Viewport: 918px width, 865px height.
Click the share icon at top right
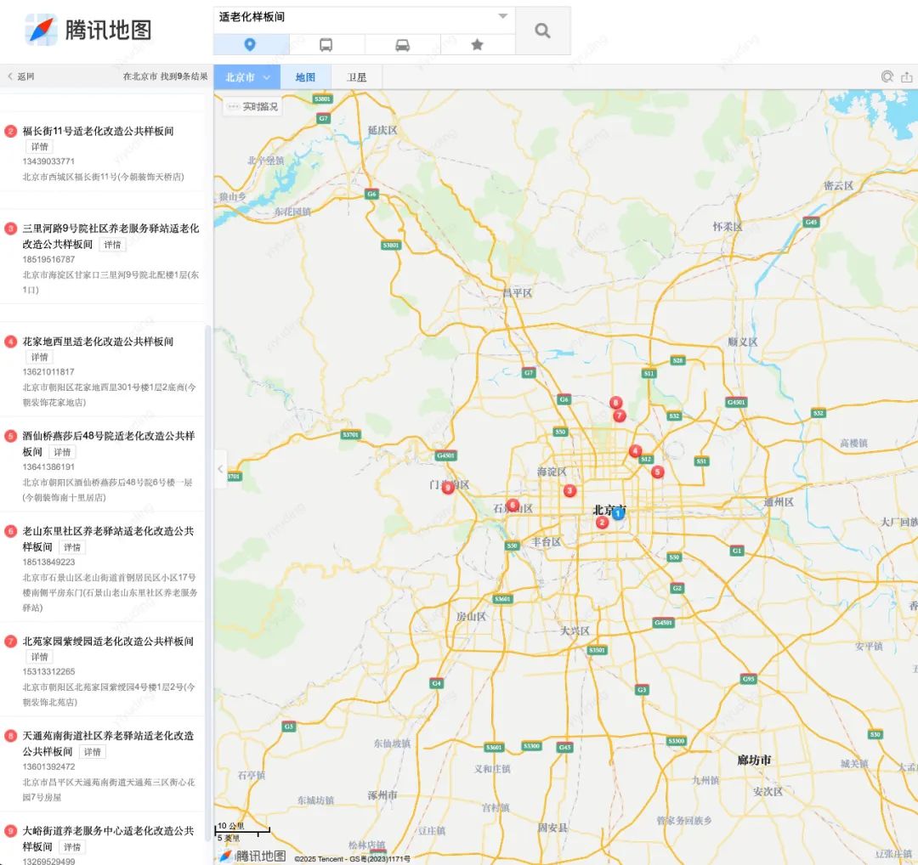pyautogui.click(x=907, y=76)
